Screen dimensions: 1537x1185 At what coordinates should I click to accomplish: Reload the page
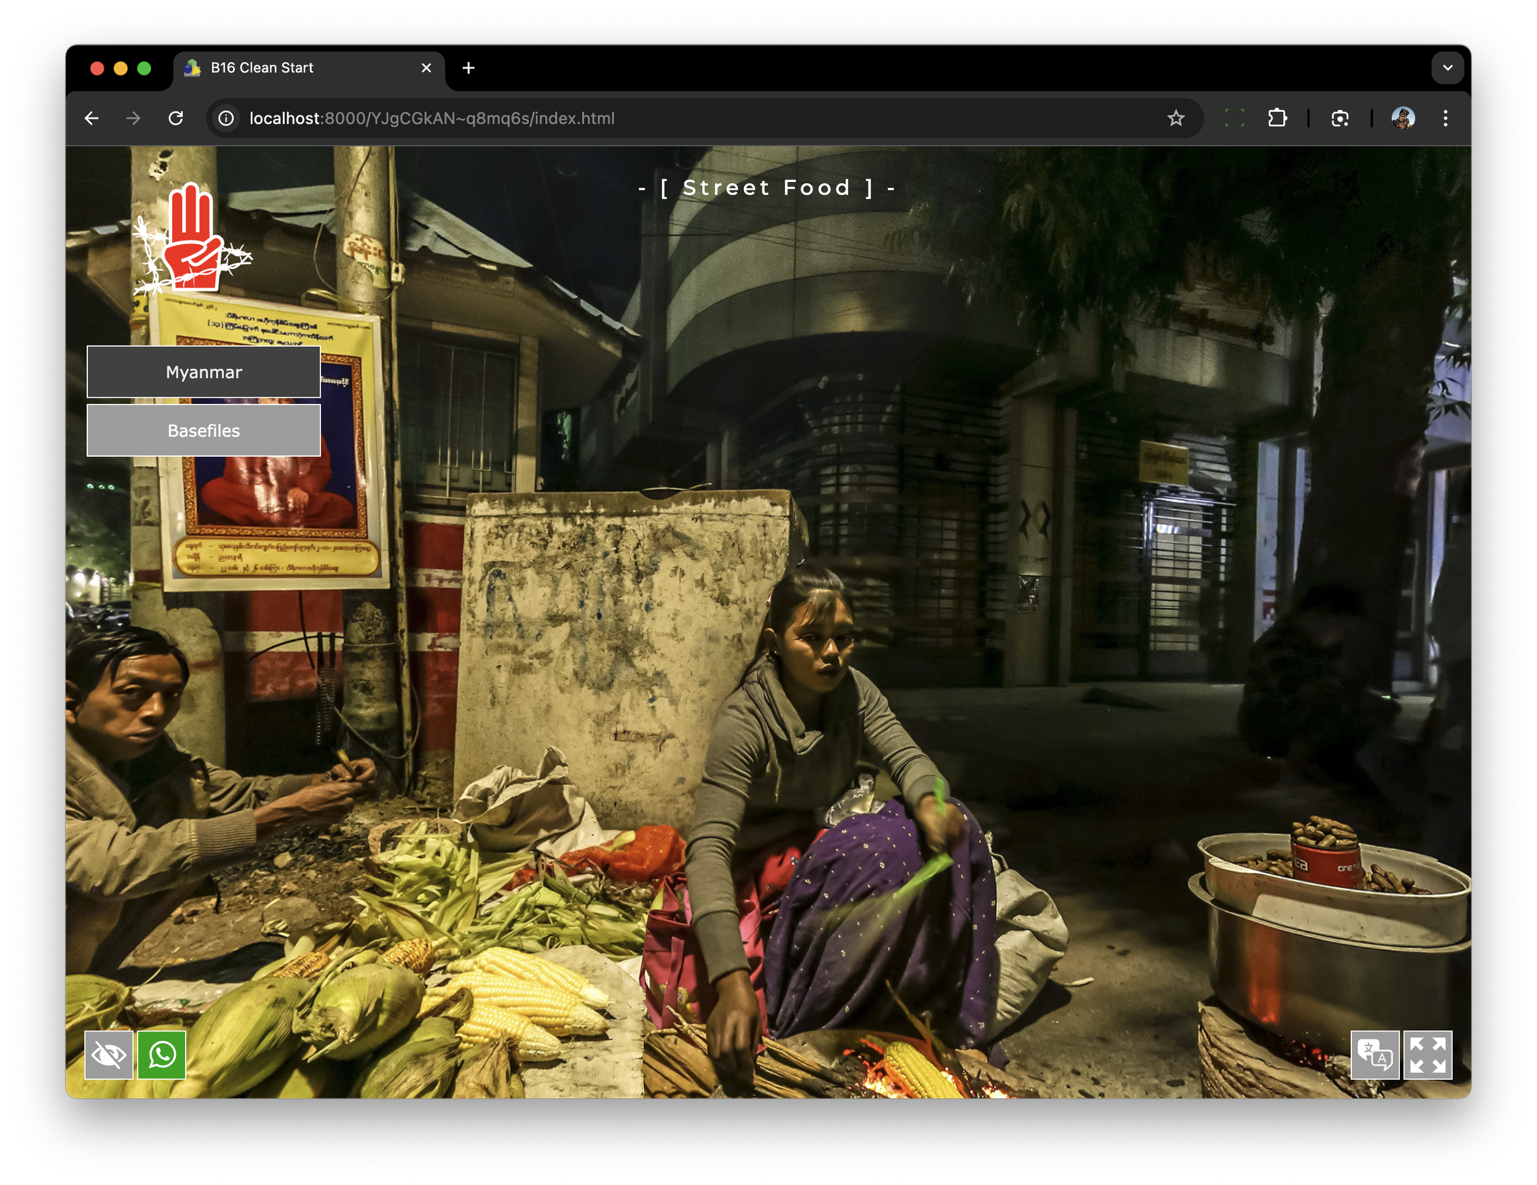(x=176, y=118)
